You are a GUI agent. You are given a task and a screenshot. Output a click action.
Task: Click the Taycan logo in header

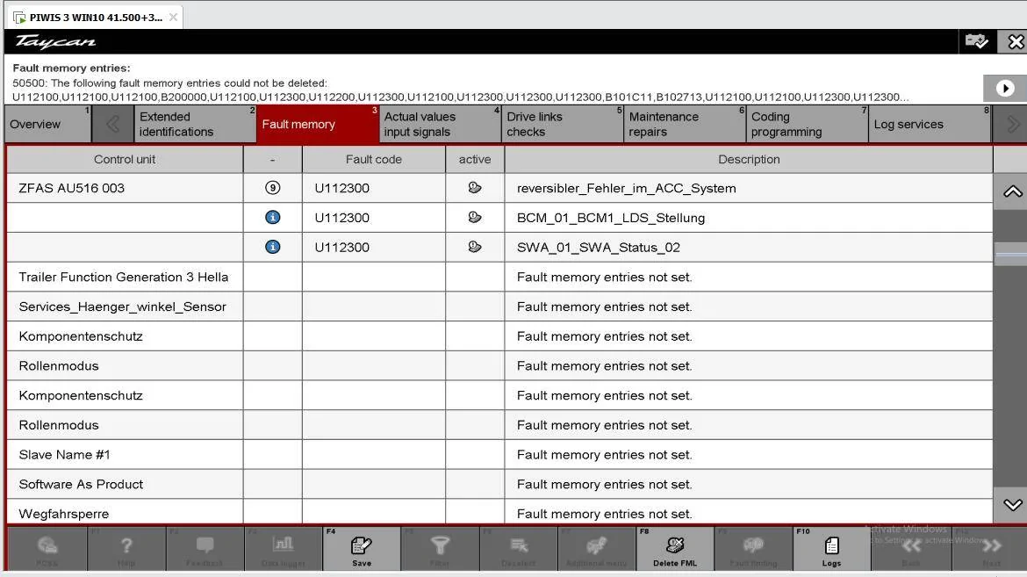(55, 42)
